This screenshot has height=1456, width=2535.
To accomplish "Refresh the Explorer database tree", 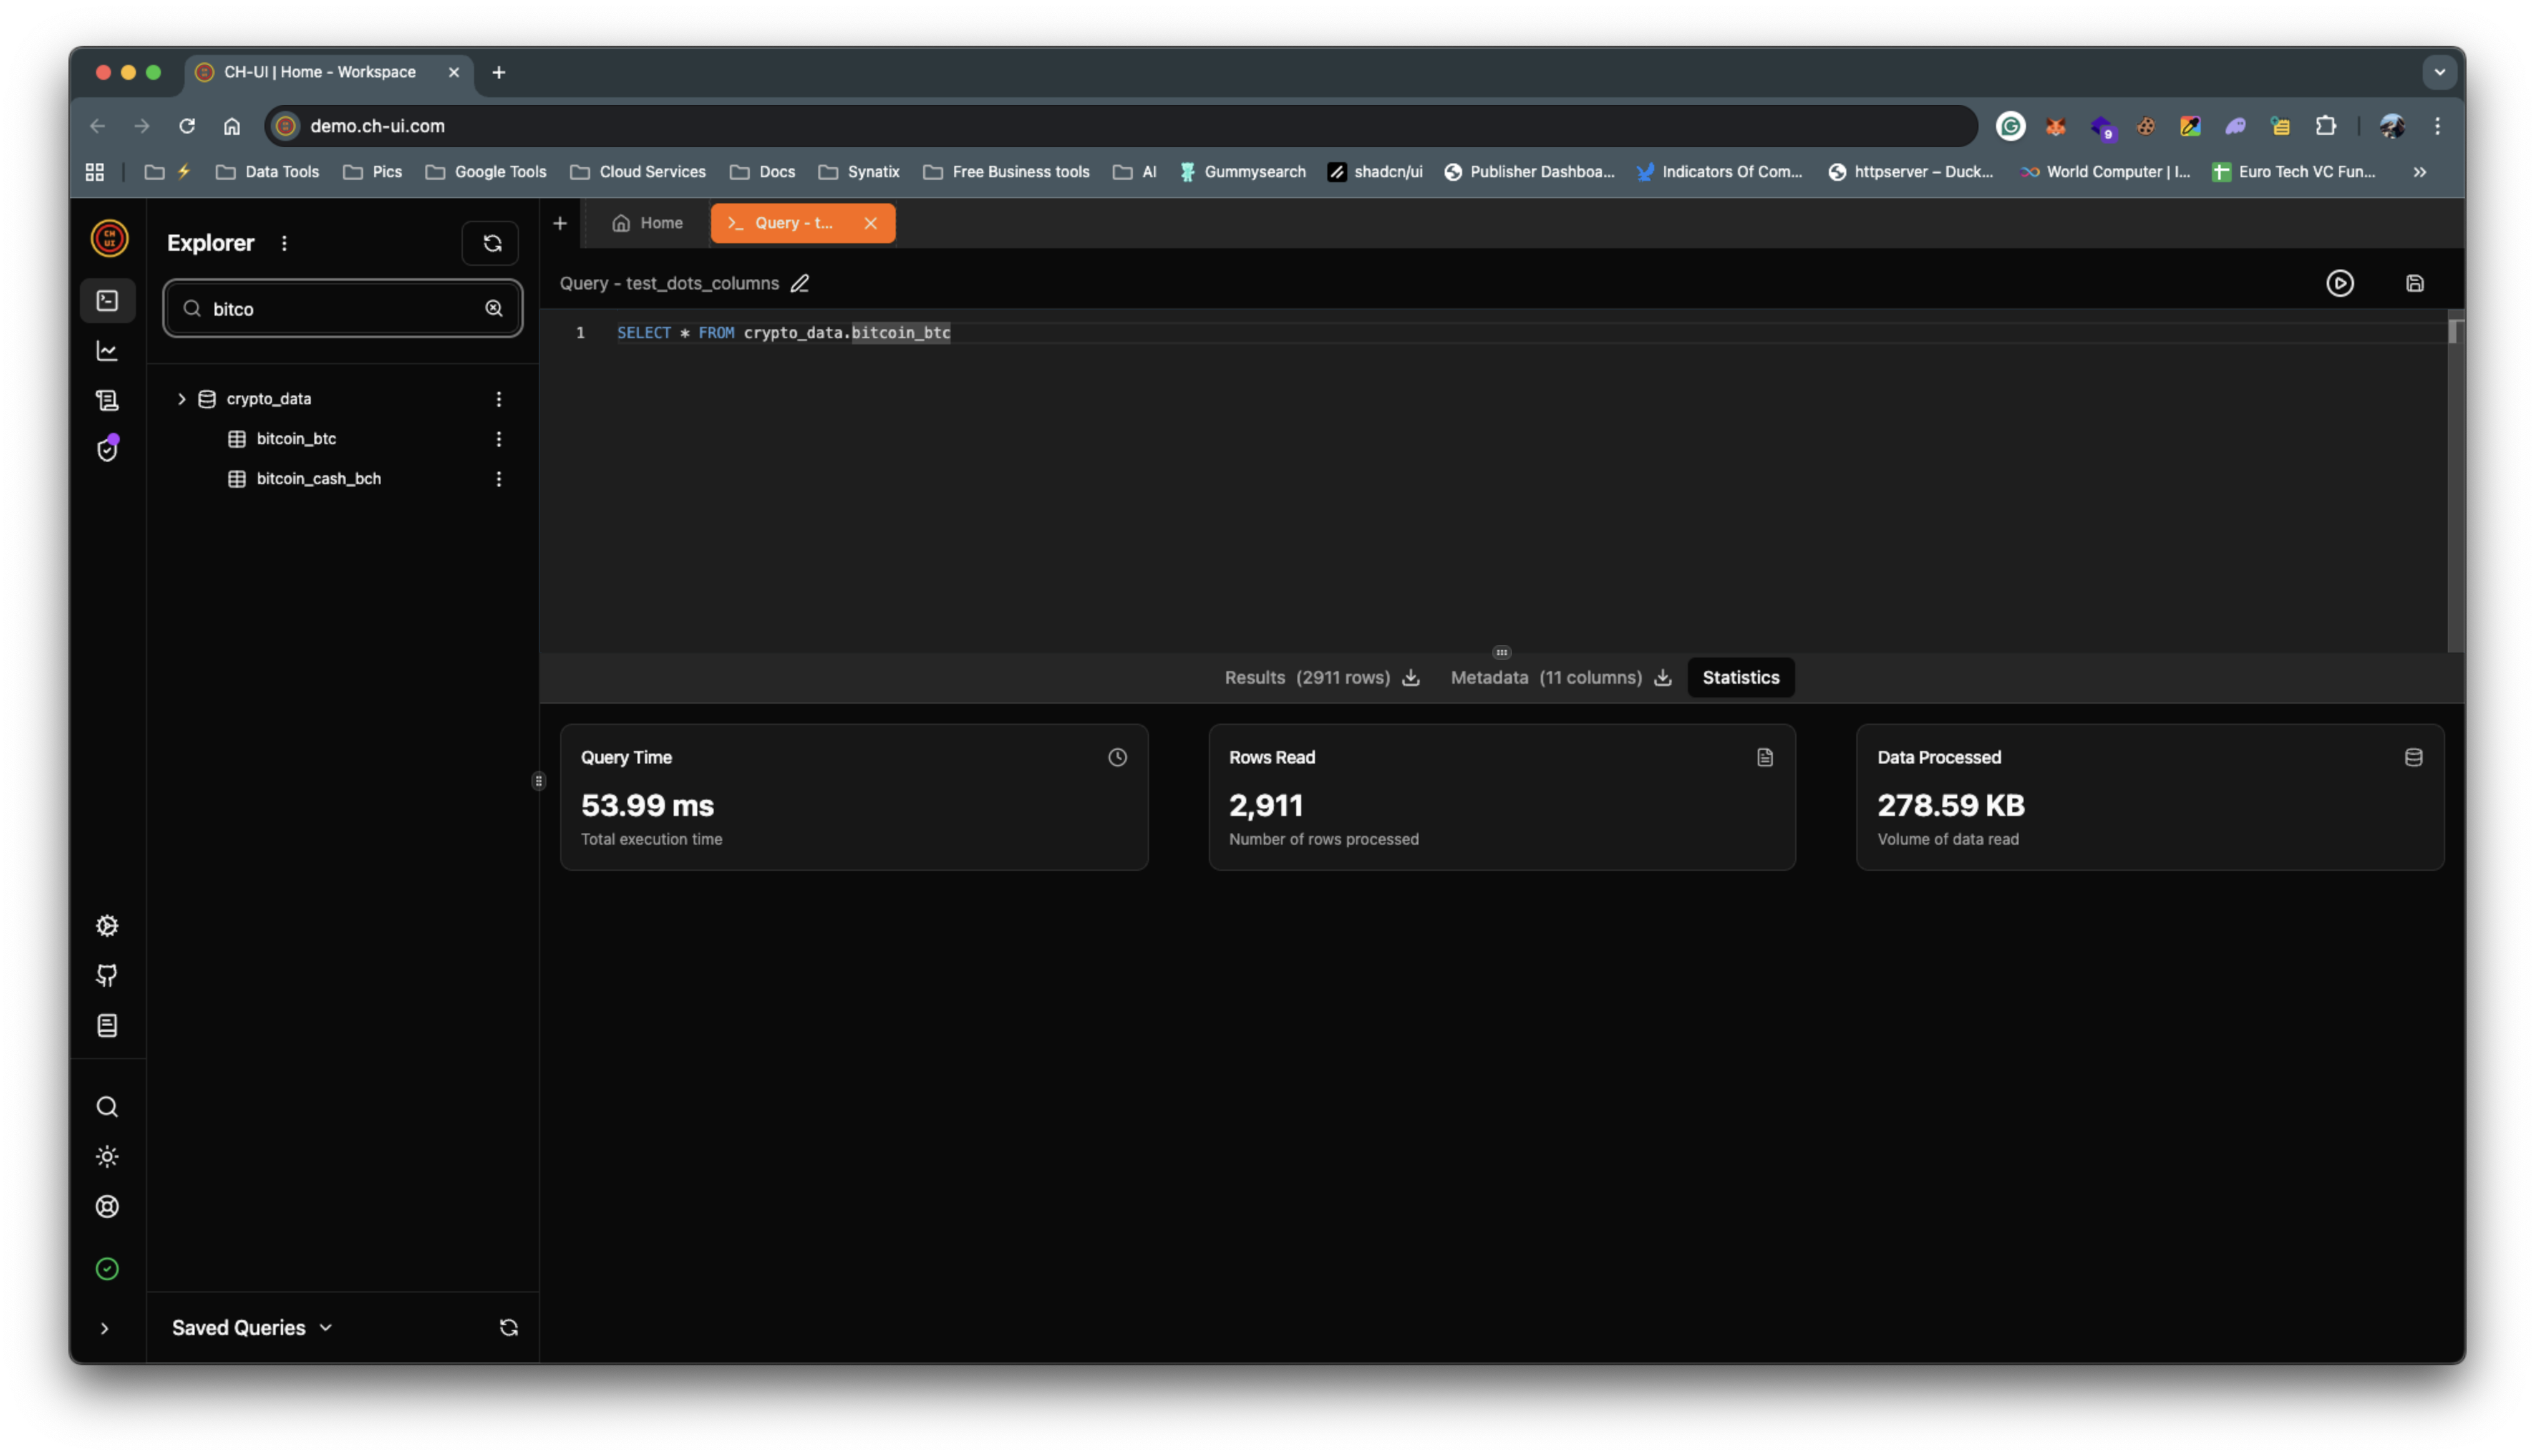I will pyautogui.click(x=491, y=243).
